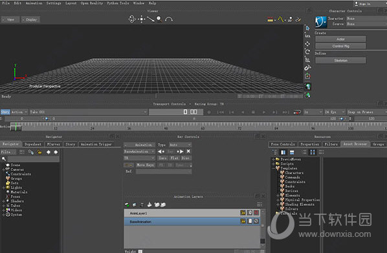Open the Take 001 dropdown
387x253 pixels.
[88, 112]
